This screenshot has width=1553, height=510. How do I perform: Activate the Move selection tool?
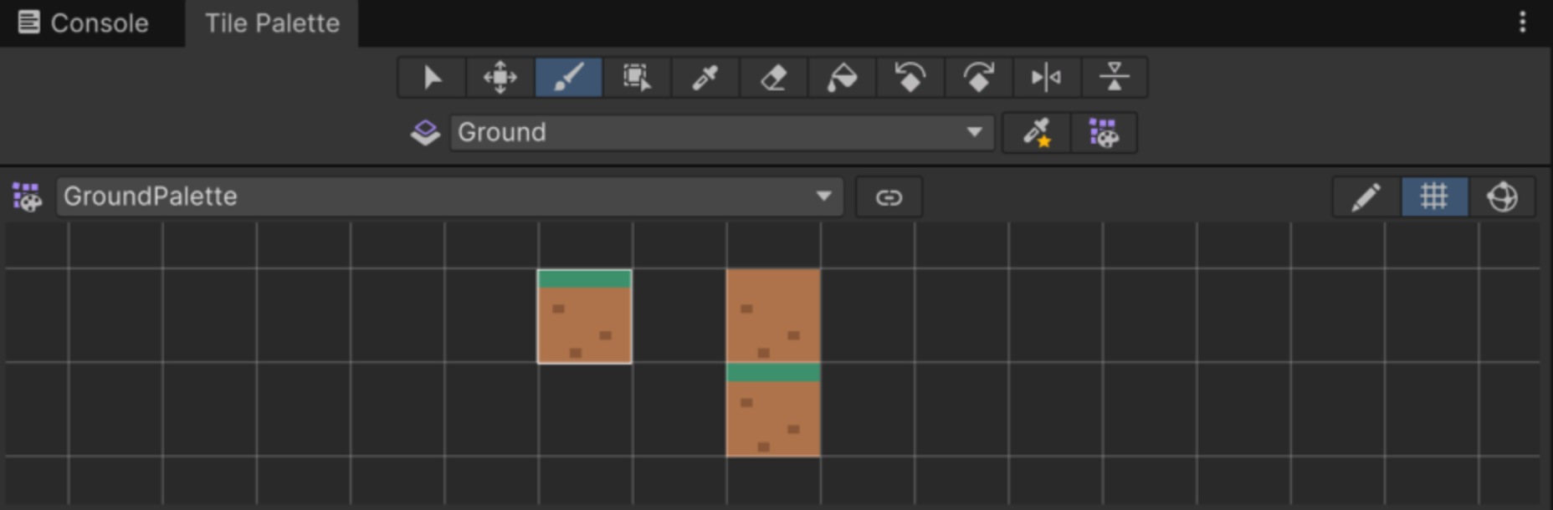coord(500,78)
